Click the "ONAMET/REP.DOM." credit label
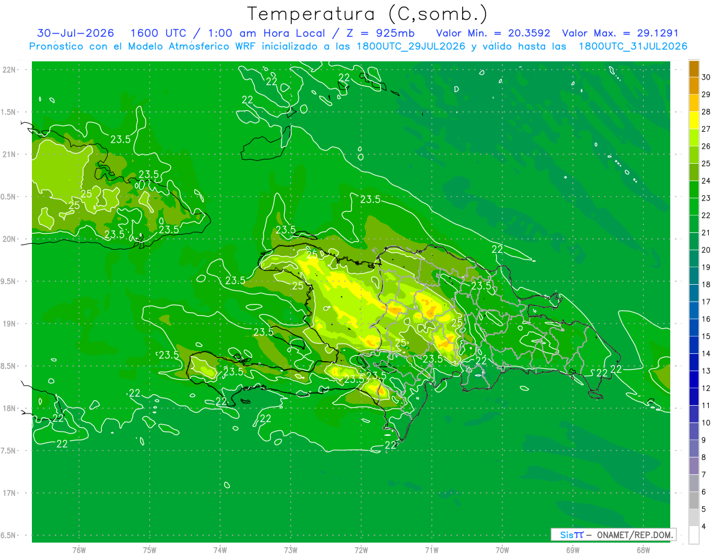This screenshot has width=722, height=558. click(634, 535)
